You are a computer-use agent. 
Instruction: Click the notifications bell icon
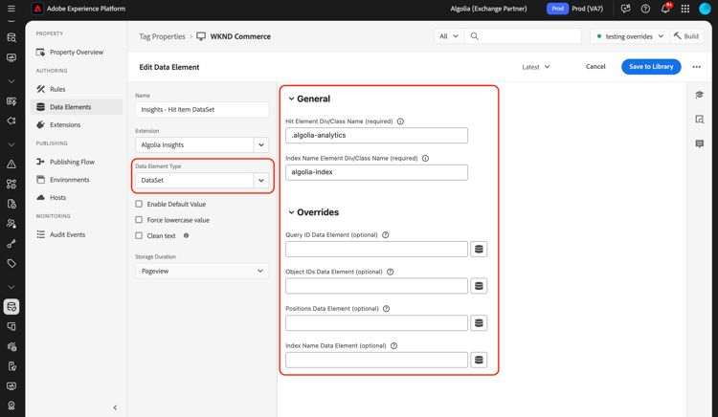[x=665, y=9]
